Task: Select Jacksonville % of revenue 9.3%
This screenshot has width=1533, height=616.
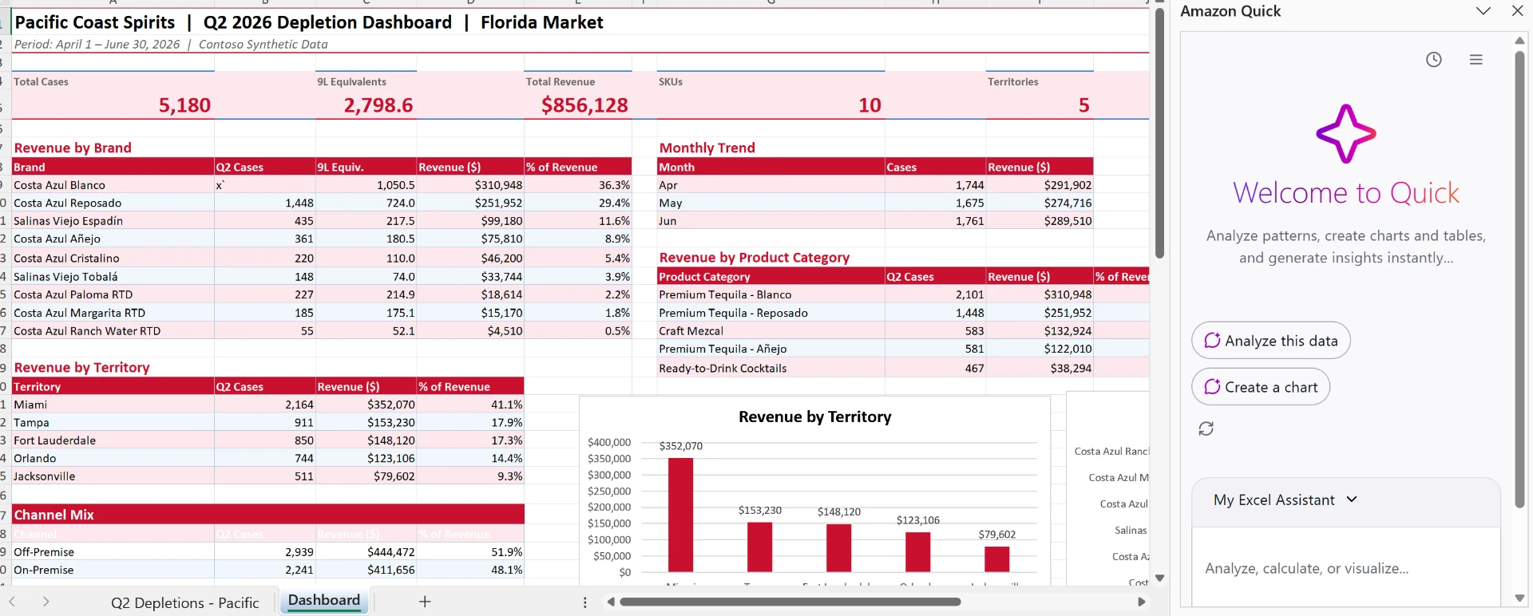Action: pos(470,476)
